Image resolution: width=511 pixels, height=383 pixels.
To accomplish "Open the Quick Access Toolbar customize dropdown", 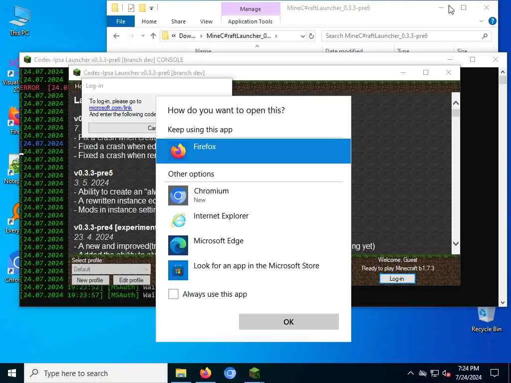I will [152, 8].
